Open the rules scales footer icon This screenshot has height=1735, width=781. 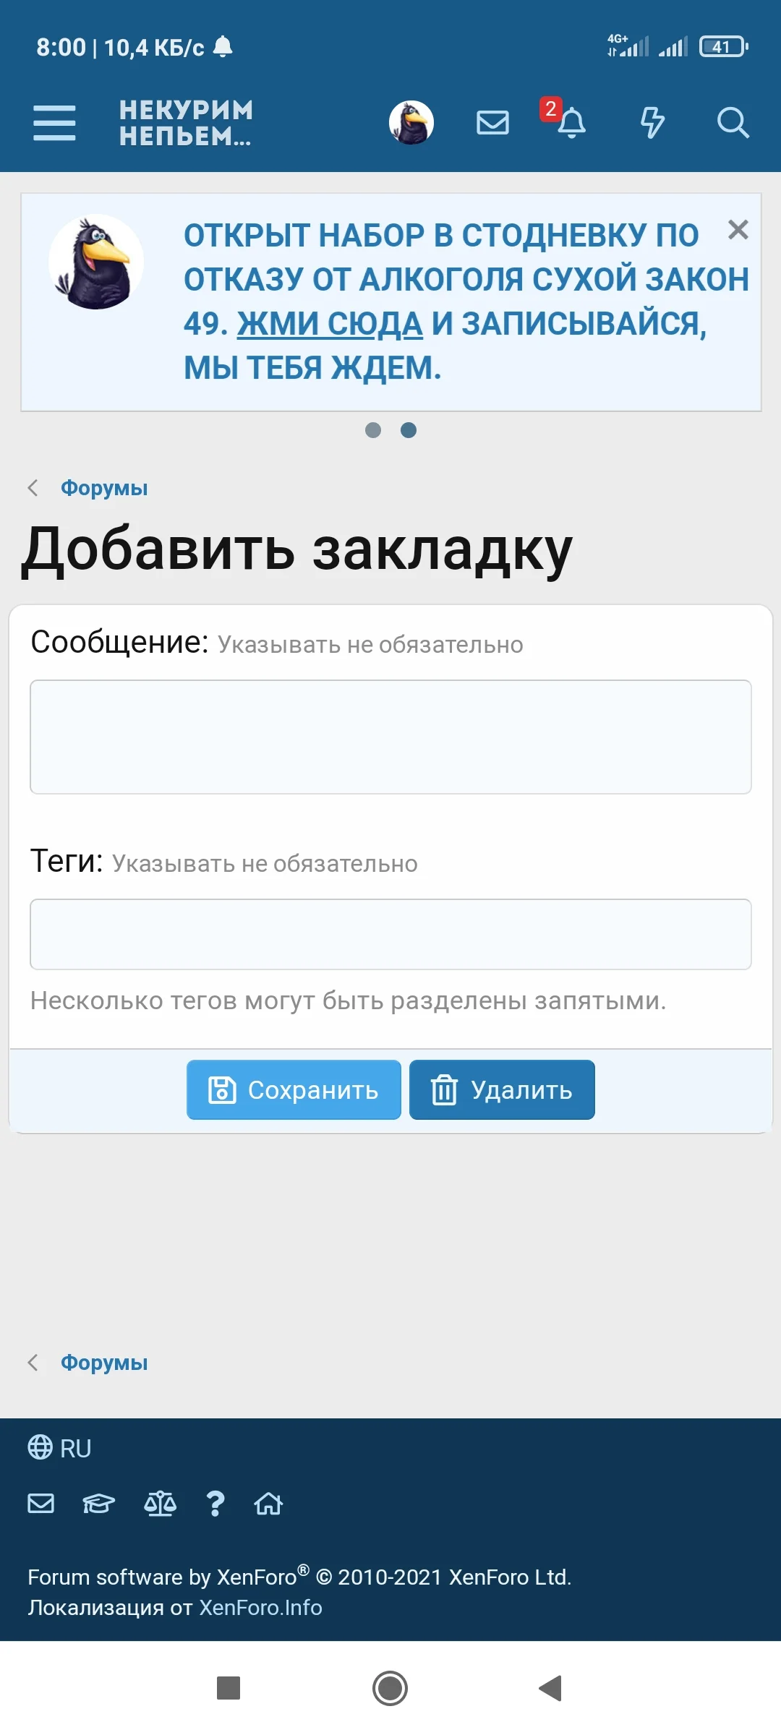160,1504
